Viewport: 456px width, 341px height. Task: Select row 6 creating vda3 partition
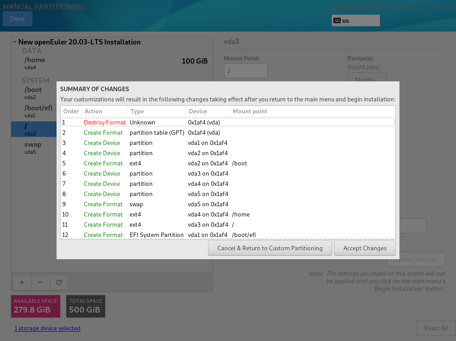tap(228, 173)
